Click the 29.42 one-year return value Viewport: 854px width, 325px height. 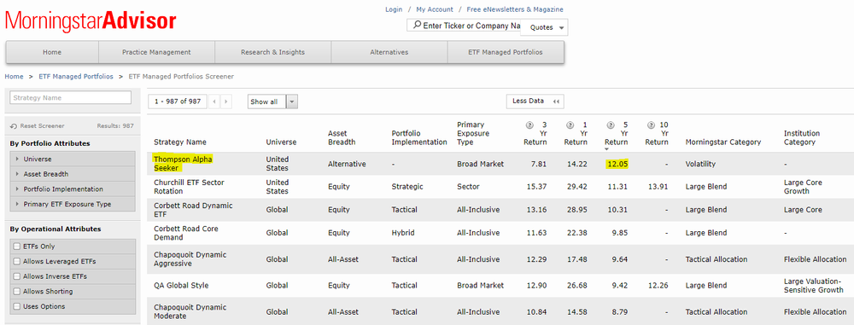(576, 187)
